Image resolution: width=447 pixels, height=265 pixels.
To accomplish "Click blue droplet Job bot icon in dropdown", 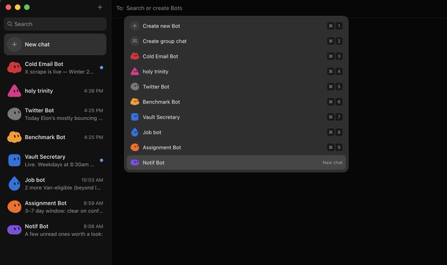I will pos(135,132).
